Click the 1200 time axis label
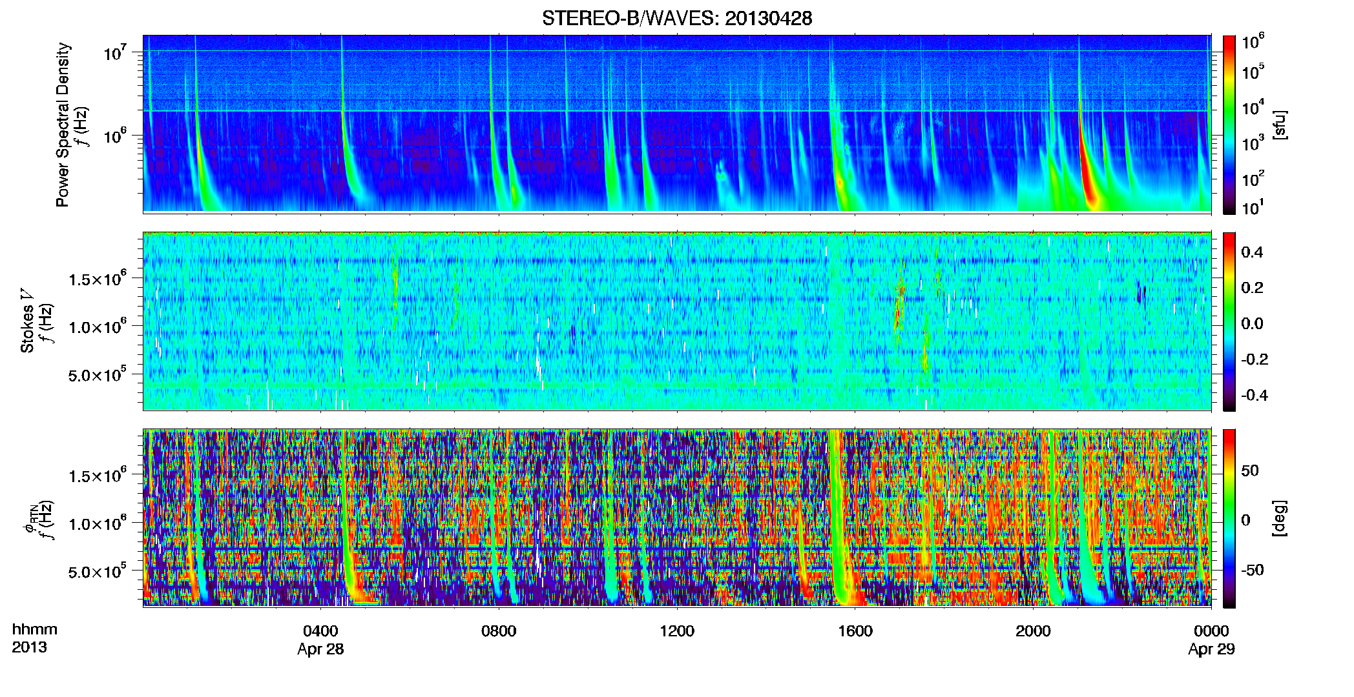 click(677, 631)
